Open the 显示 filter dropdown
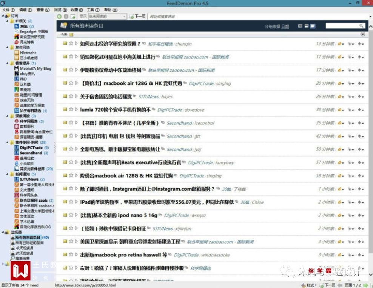This screenshot has width=373, height=288. click(107, 16)
